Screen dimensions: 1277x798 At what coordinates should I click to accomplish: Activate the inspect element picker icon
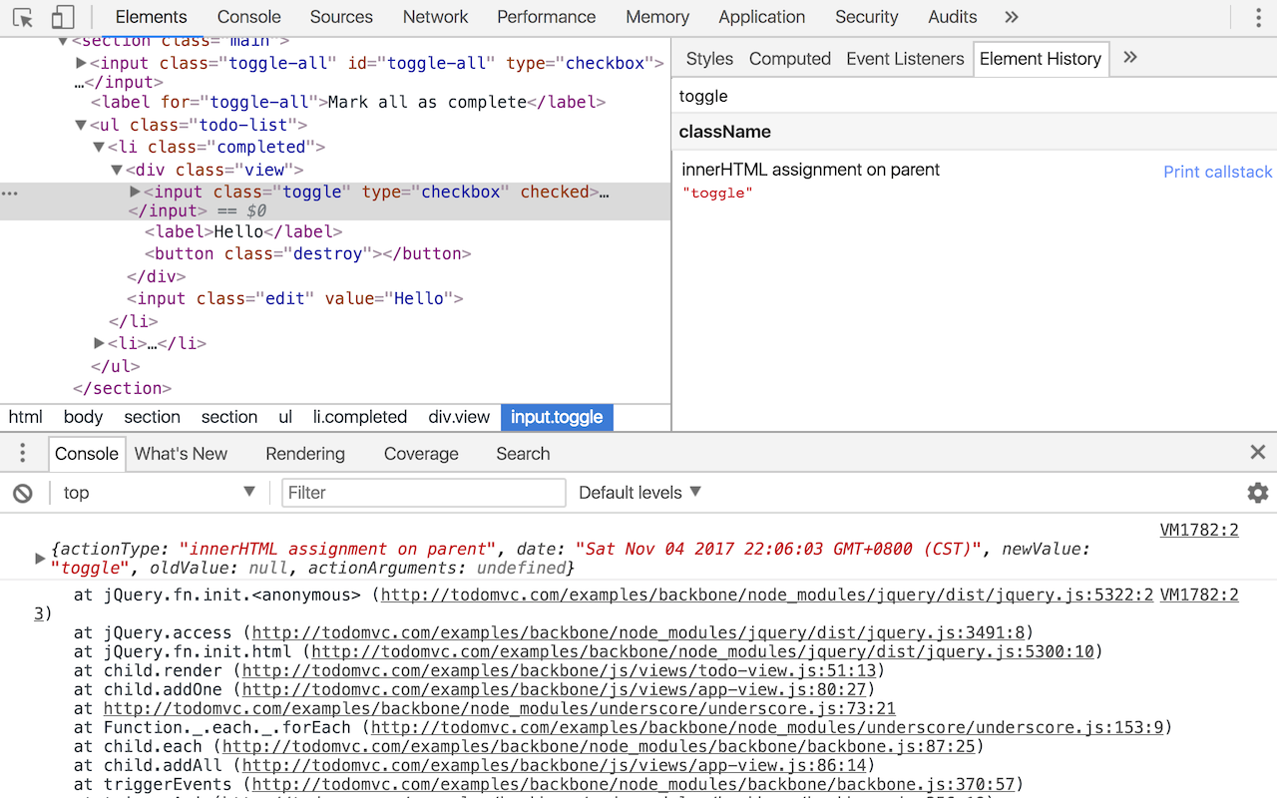[x=23, y=18]
